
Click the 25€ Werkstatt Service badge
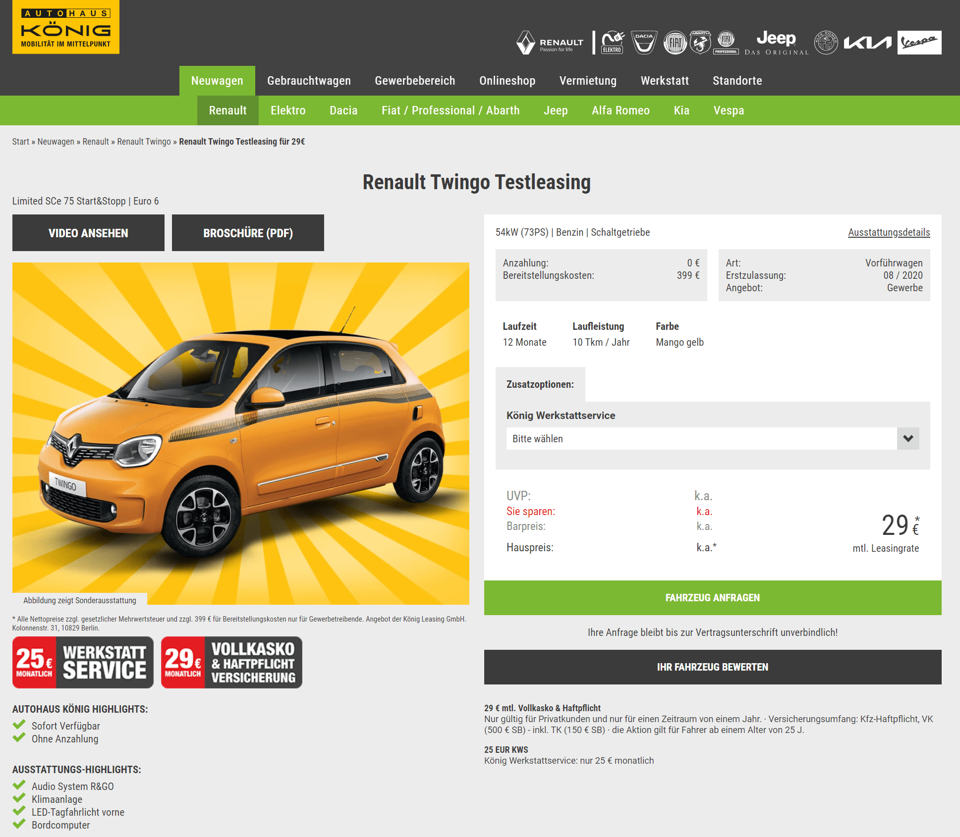coord(83,662)
